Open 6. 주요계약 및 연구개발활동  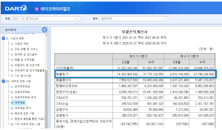[28, 70]
